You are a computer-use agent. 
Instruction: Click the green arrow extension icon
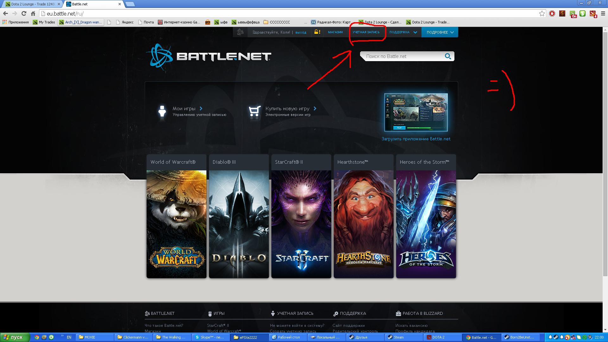(583, 13)
